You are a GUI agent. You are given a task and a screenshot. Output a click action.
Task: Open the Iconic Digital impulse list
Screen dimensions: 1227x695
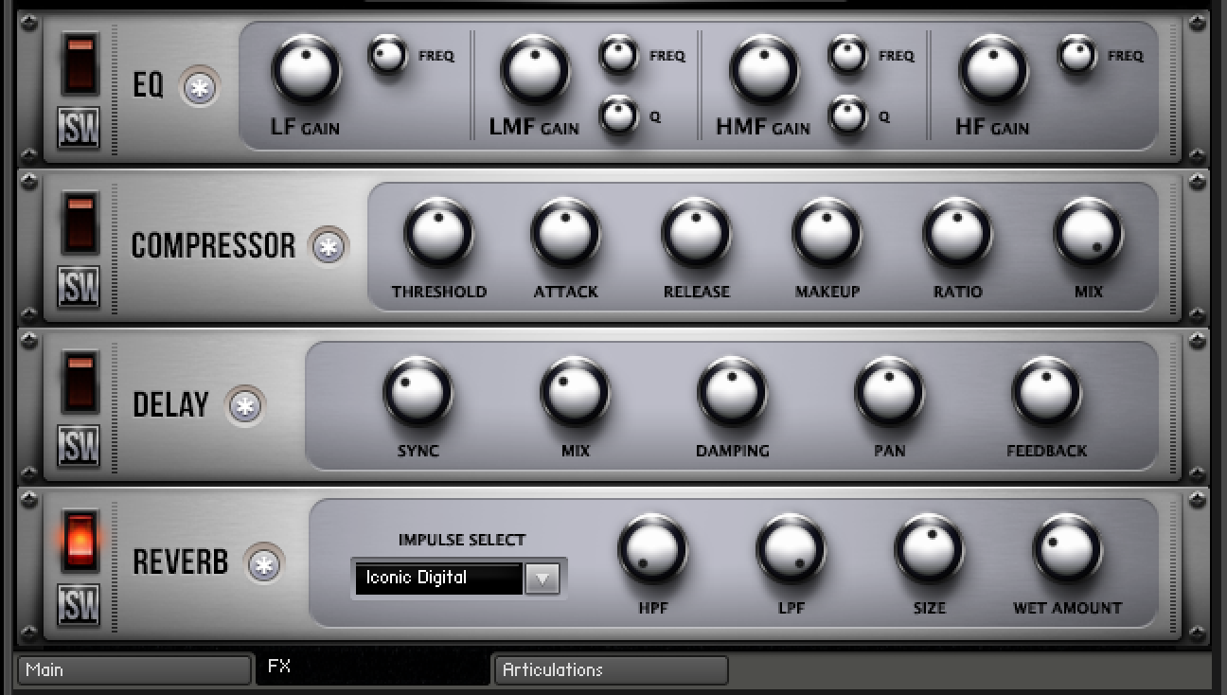(438, 578)
